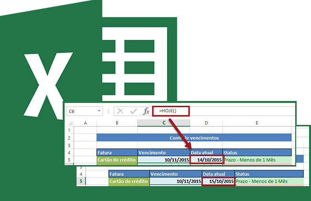Select row 2 header

[x=69, y=138]
